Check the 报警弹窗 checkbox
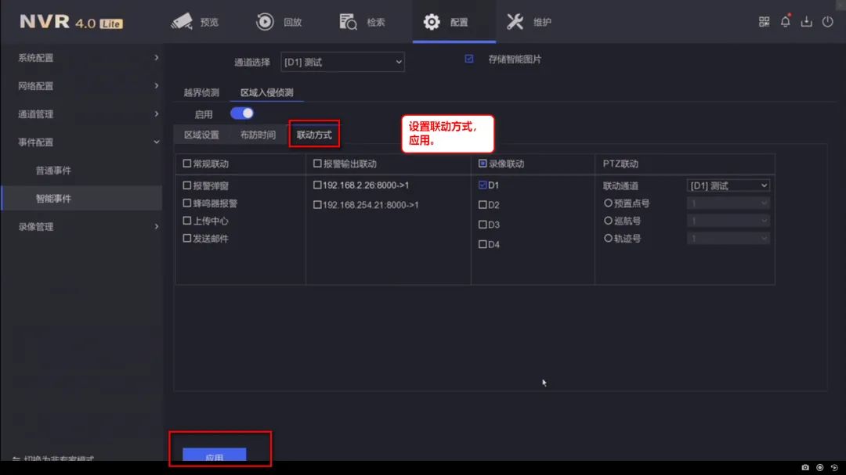846x475 pixels. (x=187, y=186)
